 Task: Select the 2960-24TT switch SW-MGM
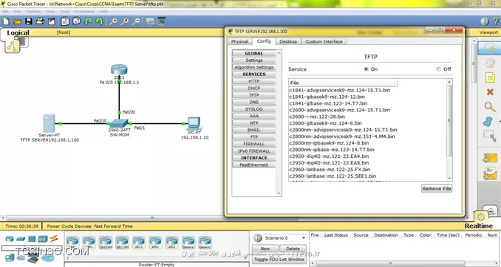pyautogui.click(x=118, y=123)
